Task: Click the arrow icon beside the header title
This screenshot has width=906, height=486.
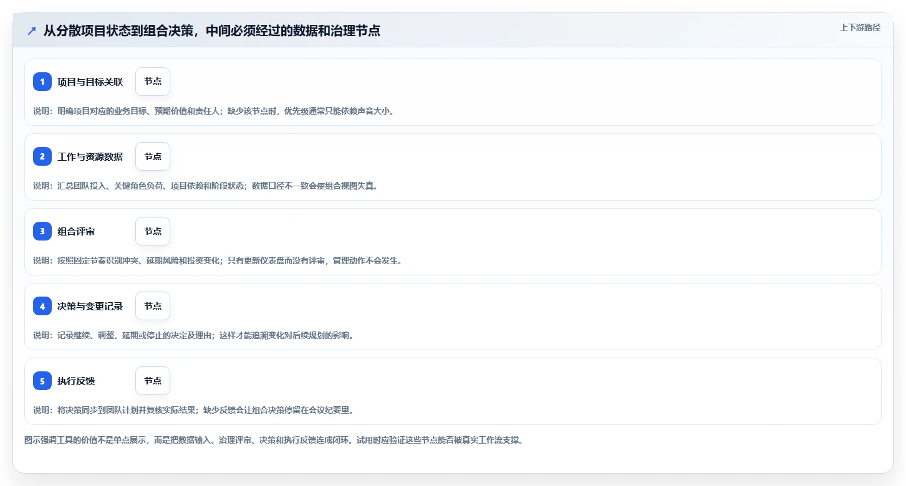Action: 32,31
